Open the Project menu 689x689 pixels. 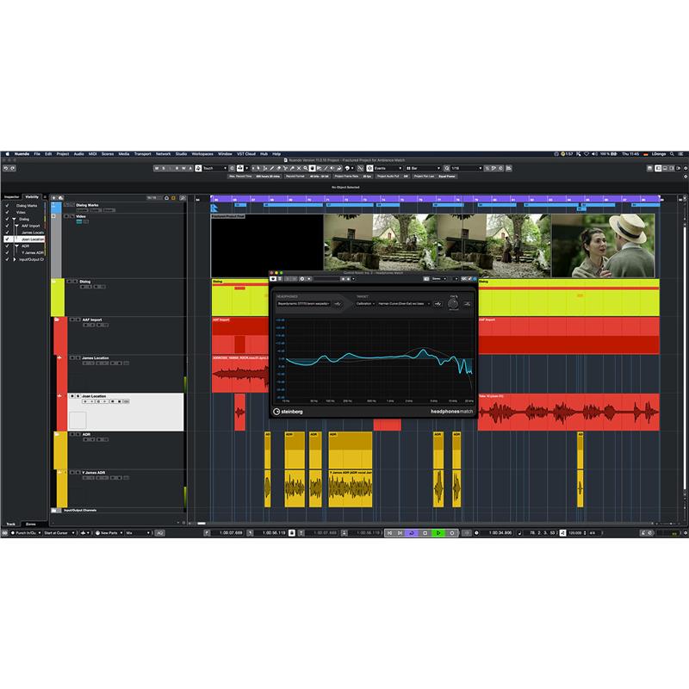[x=62, y=154]
